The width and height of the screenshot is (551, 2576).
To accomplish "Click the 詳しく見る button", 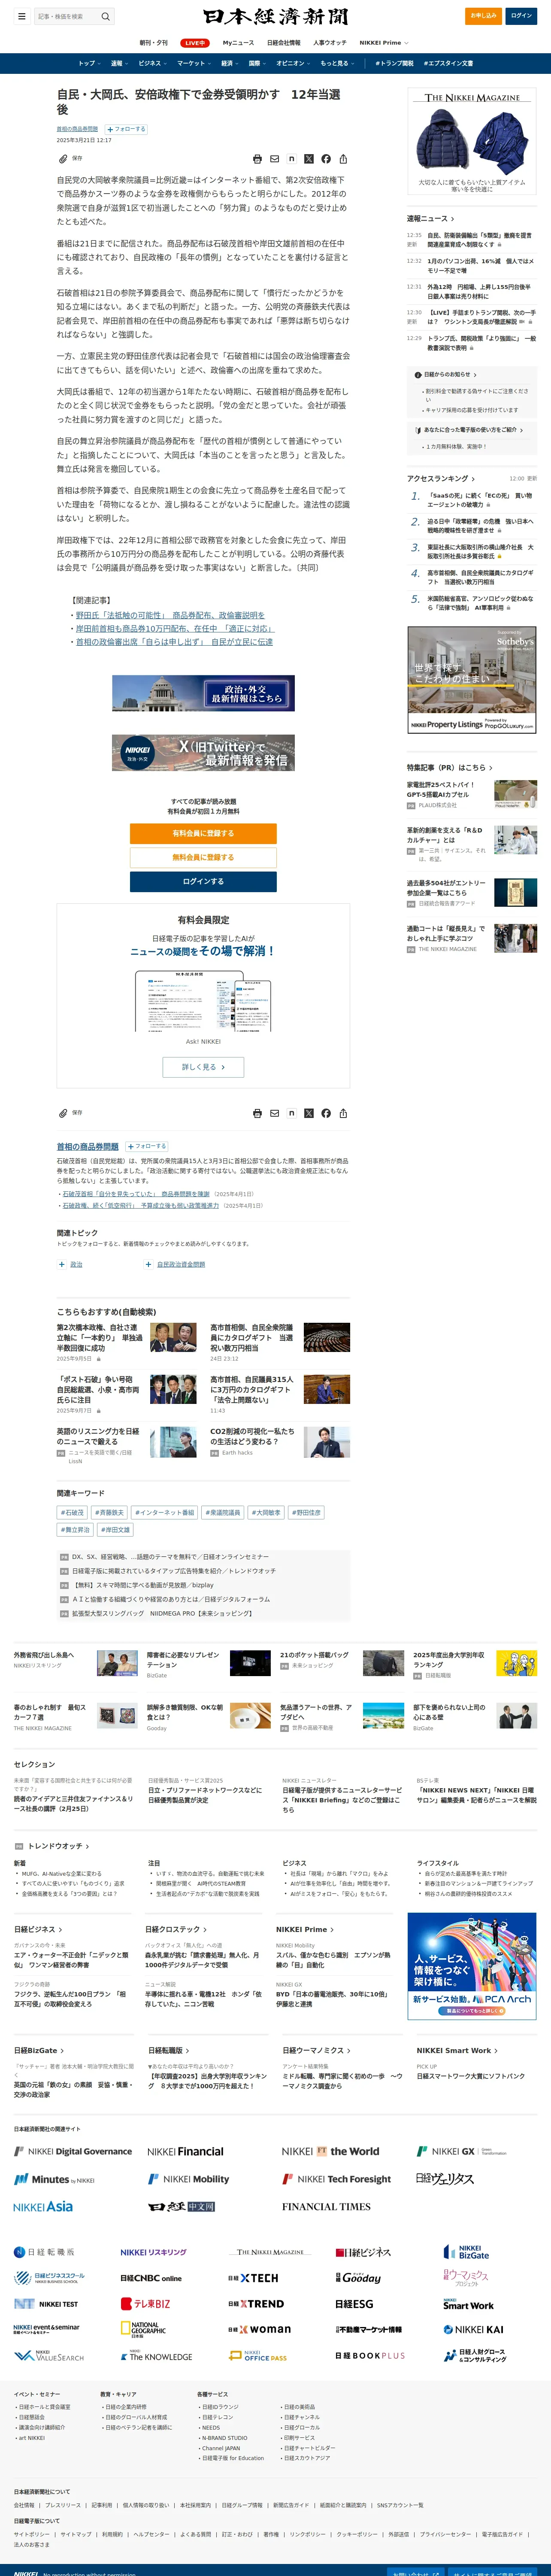I will click(203, 1067).
